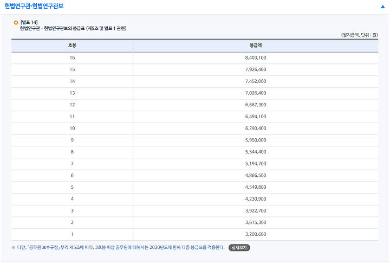Viewport: 390px width, 263px height.
Task: Click the 호봉 column header
Action: point(72,46)
